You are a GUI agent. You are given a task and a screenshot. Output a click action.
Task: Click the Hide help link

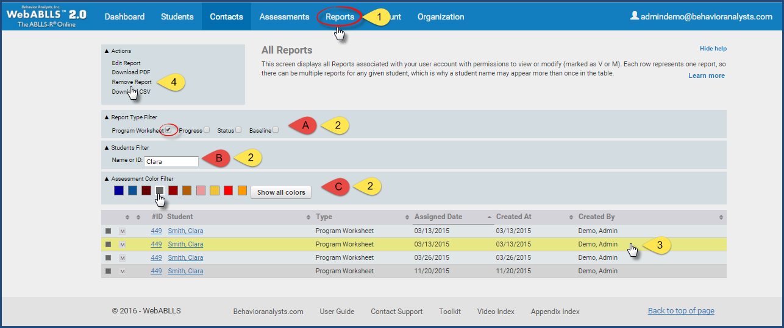point(713,49)
